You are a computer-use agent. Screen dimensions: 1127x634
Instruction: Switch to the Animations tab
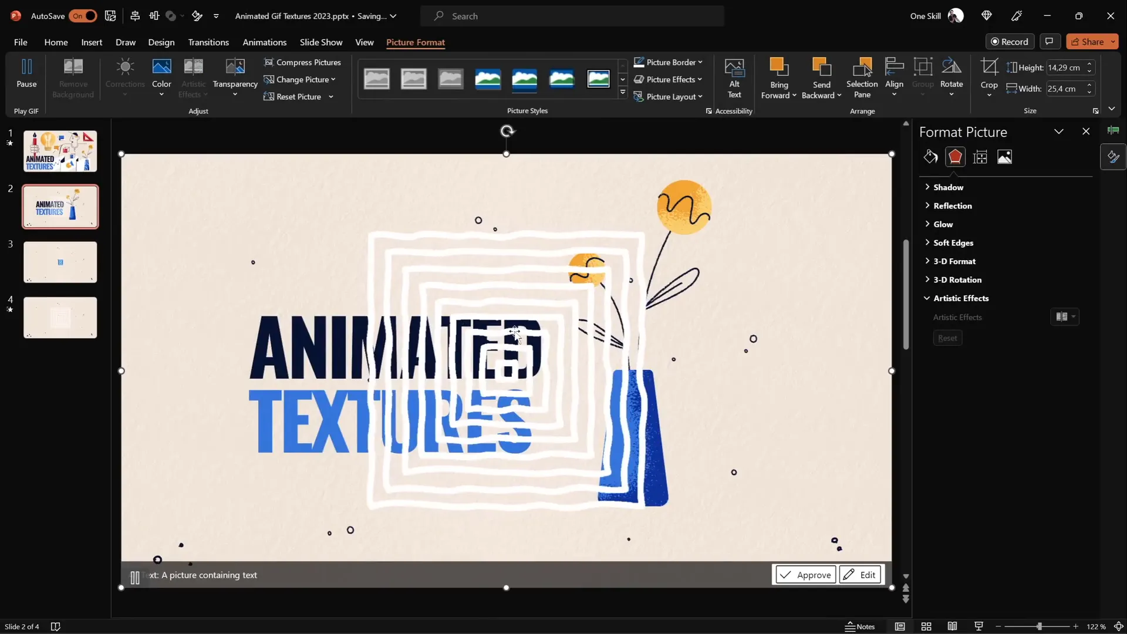[x=265, y=42]
